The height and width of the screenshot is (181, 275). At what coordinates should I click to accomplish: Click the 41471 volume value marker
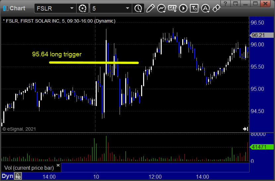[261, 147]
